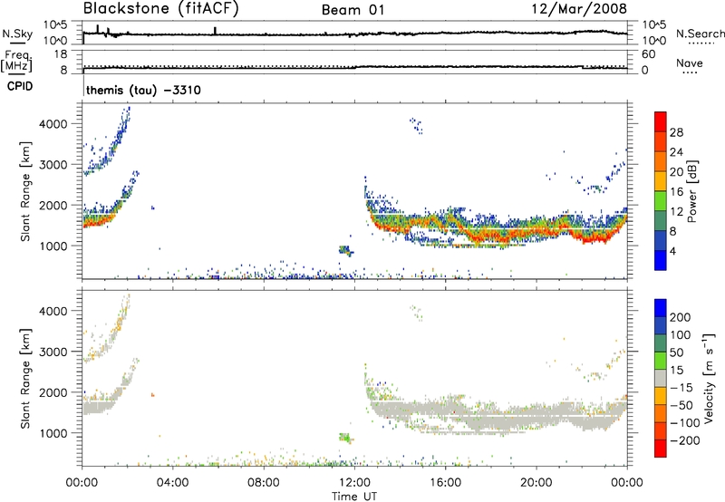725x502 pixels.
Task: Click the 'Blackstone (fitACF)' title text
Action: coord(160,8)
